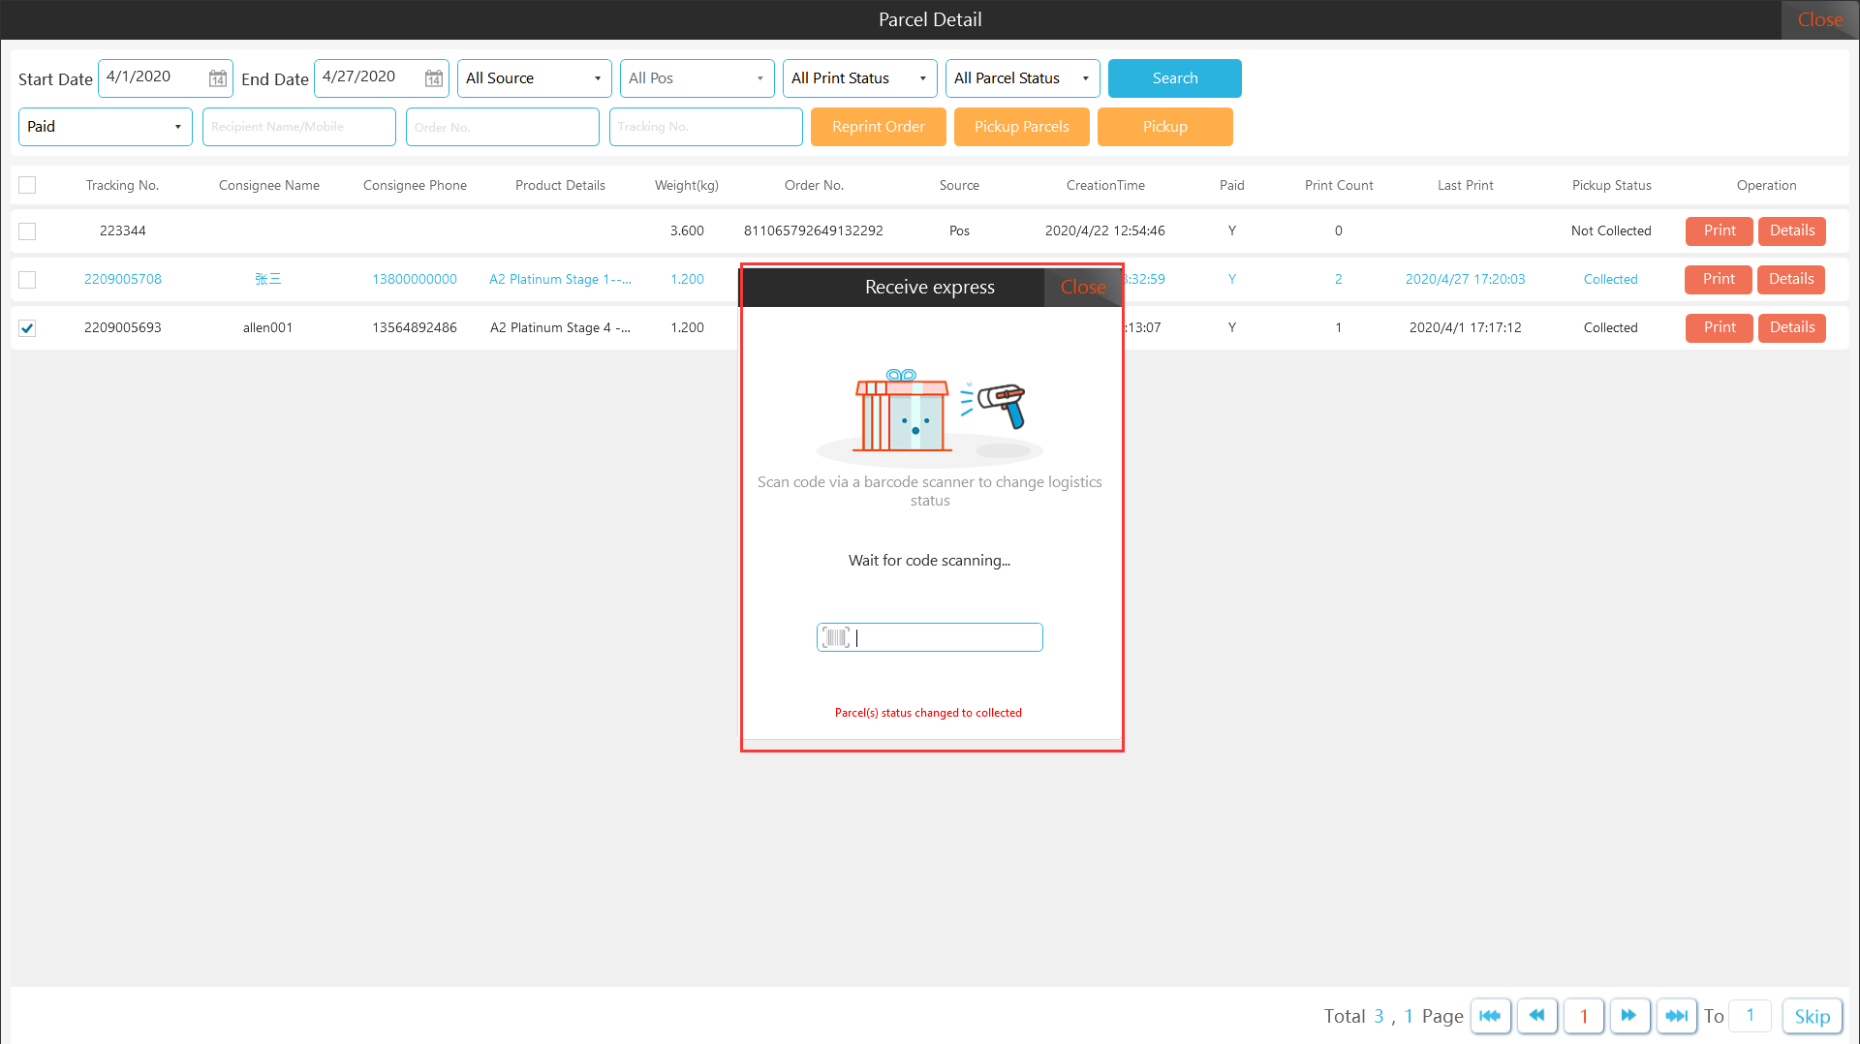Go to the next page
The height and width of the screenshot is (1044, 1860).
coord(1629,1016)
